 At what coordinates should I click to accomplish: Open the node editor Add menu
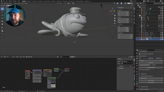tap(20, 57)
